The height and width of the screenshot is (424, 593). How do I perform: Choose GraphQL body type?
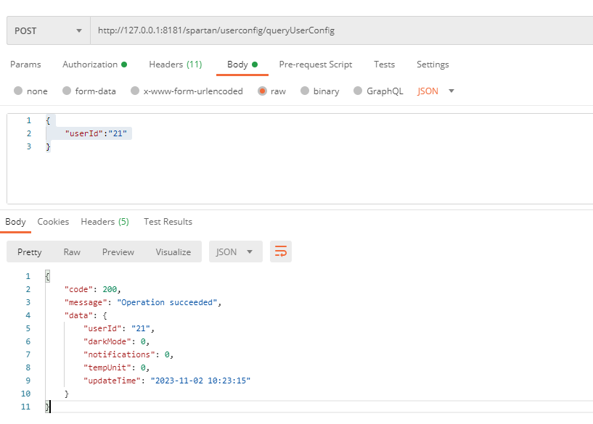point(358,91)
